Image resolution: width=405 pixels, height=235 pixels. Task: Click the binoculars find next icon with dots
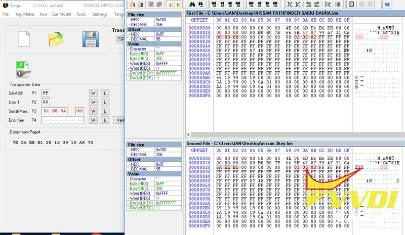click(x=200, y=4)
